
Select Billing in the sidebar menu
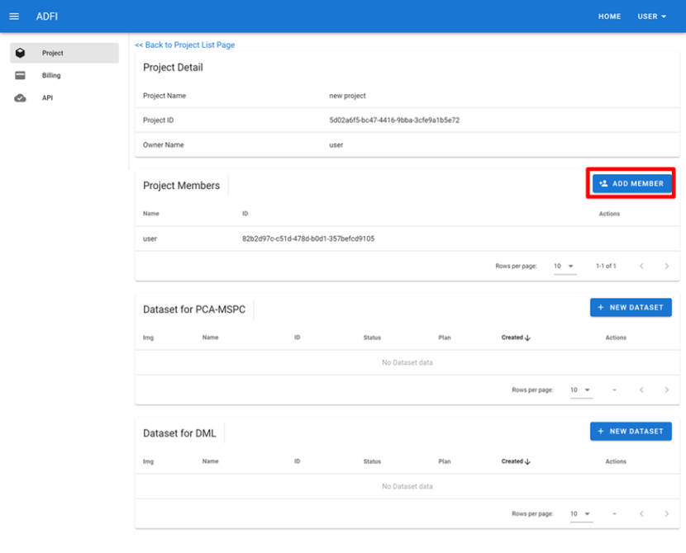click(x=51, y=75)
